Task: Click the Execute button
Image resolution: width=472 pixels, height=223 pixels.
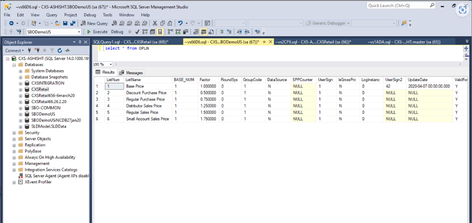Action: (97, 32)
